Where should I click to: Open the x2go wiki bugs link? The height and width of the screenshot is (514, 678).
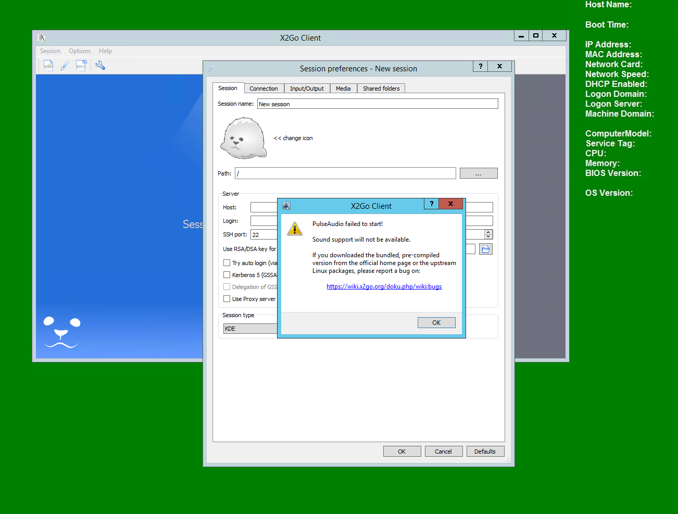coord(384,286)
